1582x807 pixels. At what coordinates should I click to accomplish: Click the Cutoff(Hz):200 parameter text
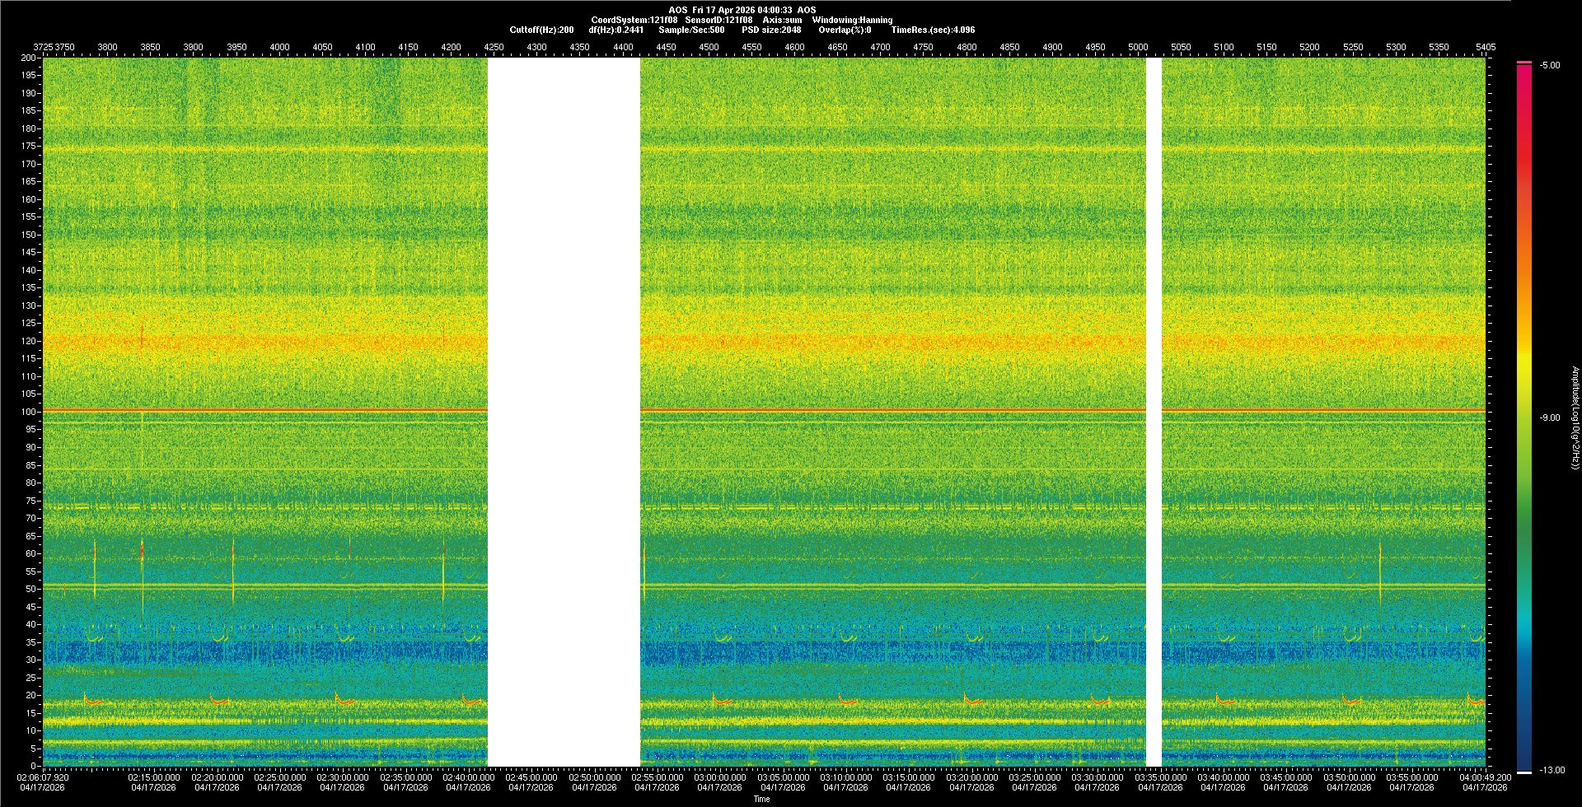541,30
